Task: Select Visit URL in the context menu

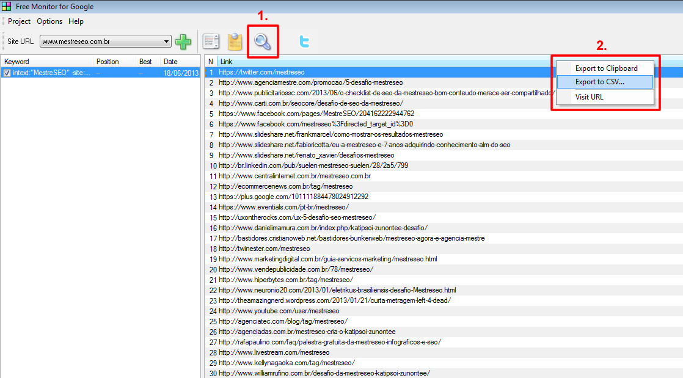Action: [x=589, y=96]
